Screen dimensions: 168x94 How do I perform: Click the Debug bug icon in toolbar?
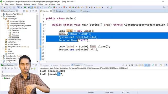click(45, 7)
